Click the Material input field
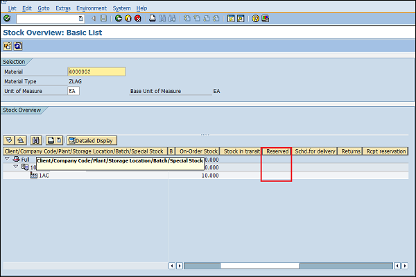The image size is (416, 277). (96, 72)
